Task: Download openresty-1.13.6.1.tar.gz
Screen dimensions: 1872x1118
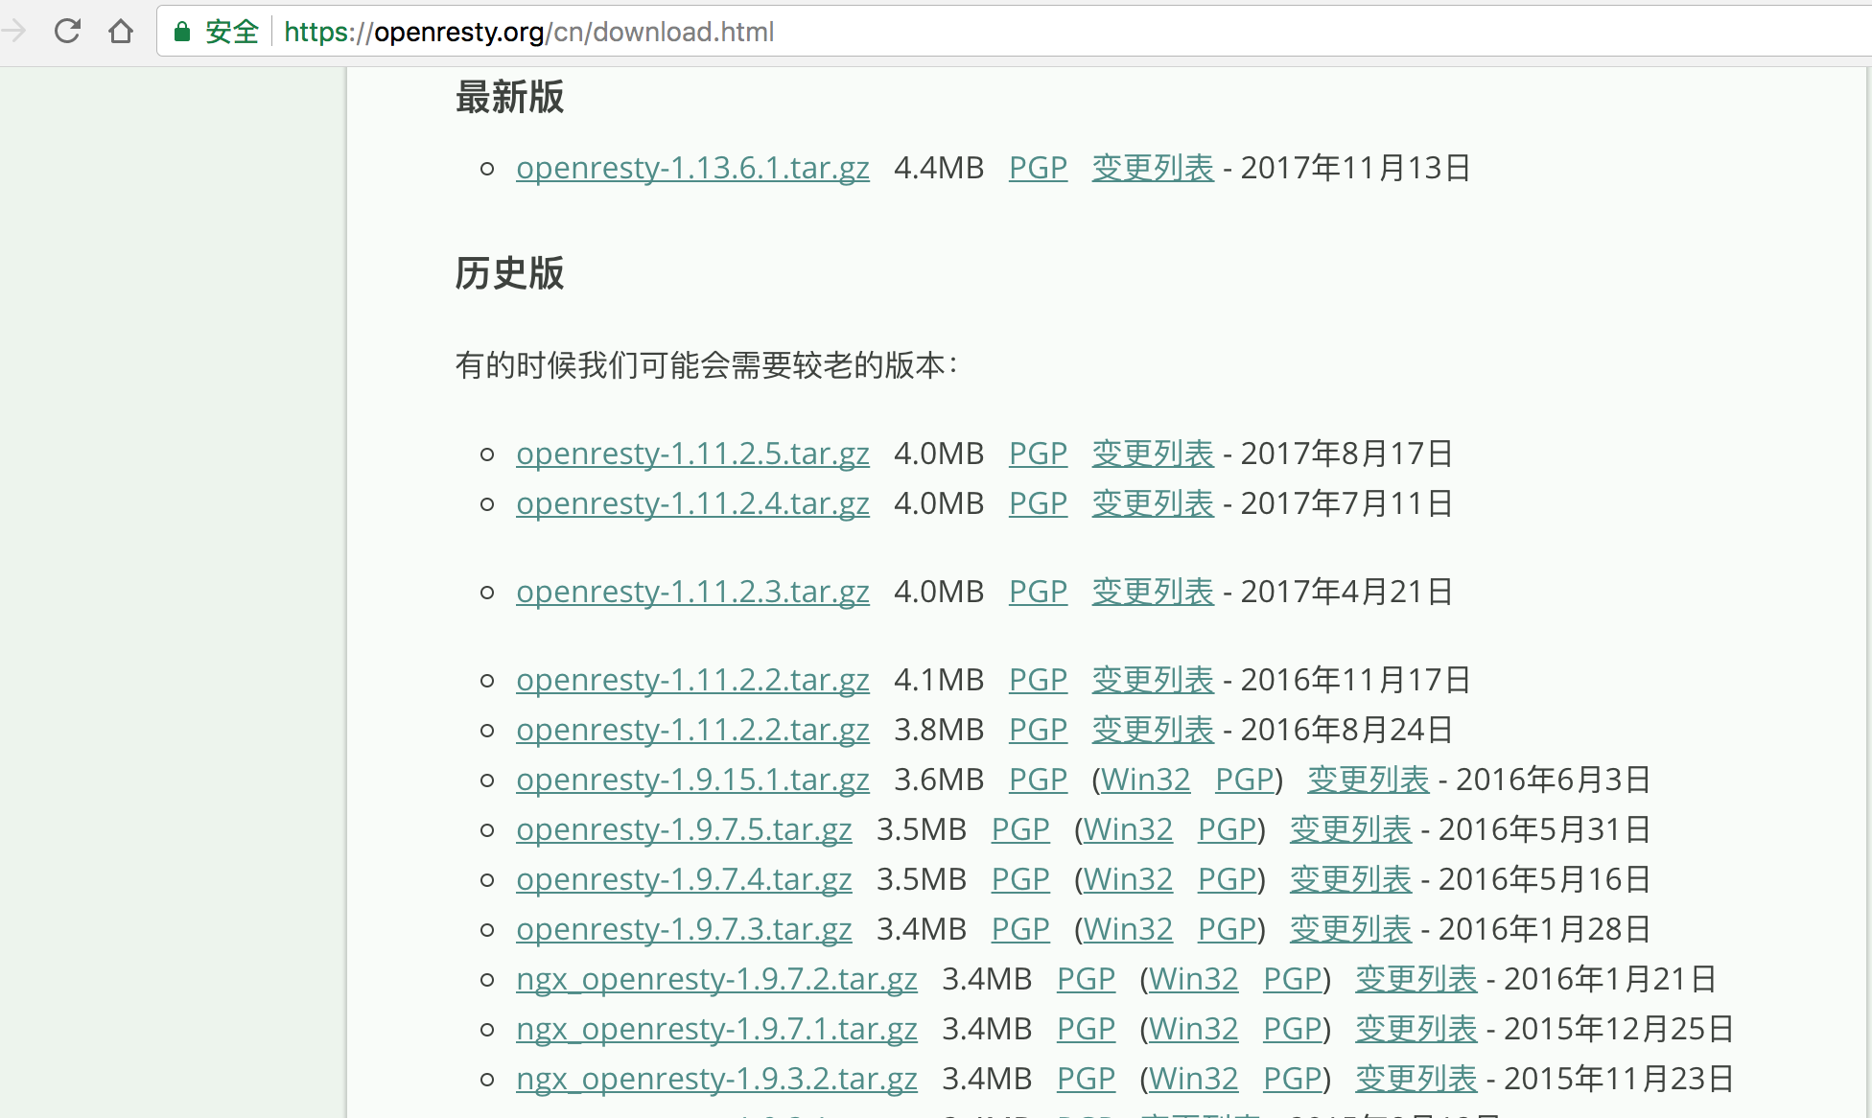Action: [692, 168]
